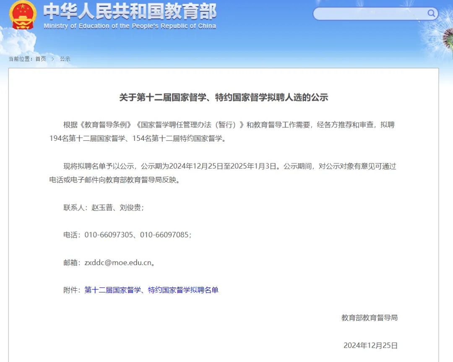The height and width of the screenshot is (362, 453).
Task: Click phone number 010-66097305
Action: pyautogui.click(x=109, y=235)
